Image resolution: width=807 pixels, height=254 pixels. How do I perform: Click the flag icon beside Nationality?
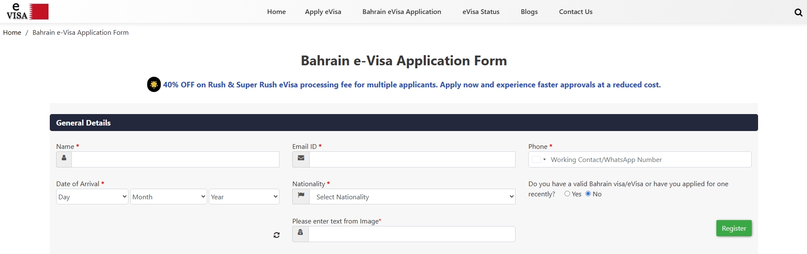tap(301, 195)
